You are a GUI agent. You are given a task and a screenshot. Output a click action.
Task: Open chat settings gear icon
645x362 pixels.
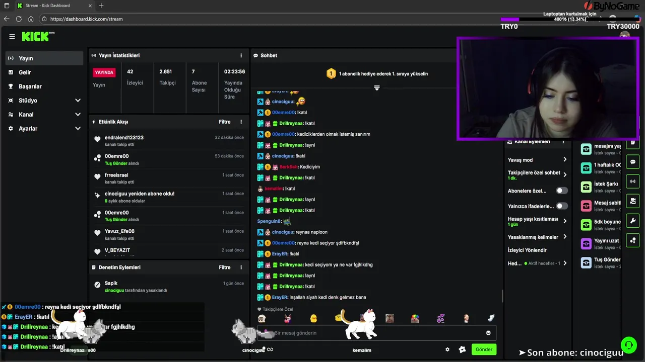point(447,349)
